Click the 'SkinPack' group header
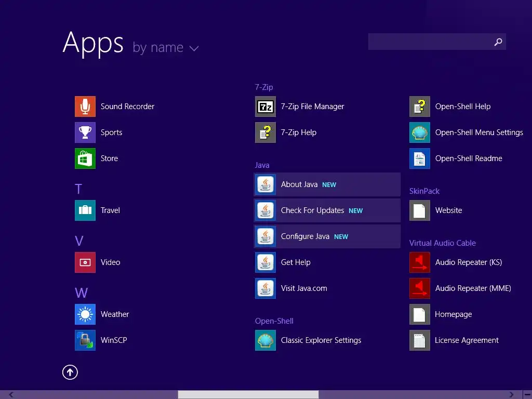This screenshot has height=399, width=532. point(424,191)
